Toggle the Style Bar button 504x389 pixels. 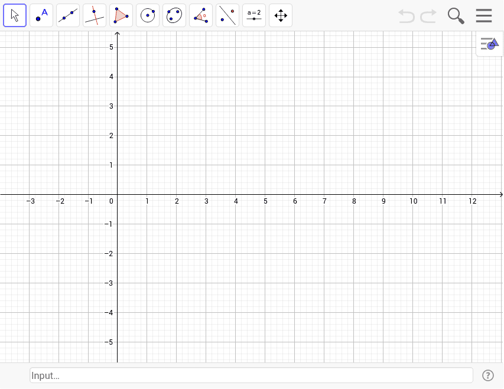click(x=490, y=44)
